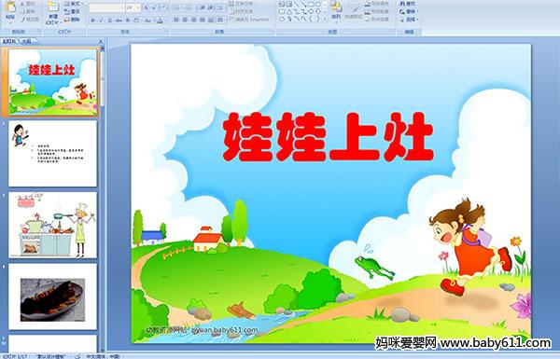Toggle Underline text formatting
560x359 pixels.
click(110, 21)
